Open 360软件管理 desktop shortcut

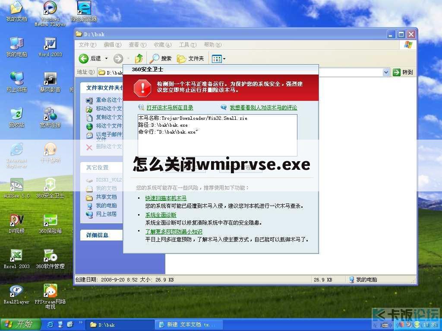(50, 259)
